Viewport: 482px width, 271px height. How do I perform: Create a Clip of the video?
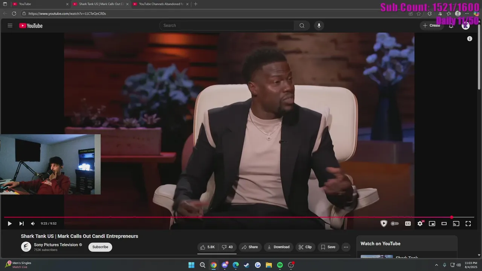(305, 247)
